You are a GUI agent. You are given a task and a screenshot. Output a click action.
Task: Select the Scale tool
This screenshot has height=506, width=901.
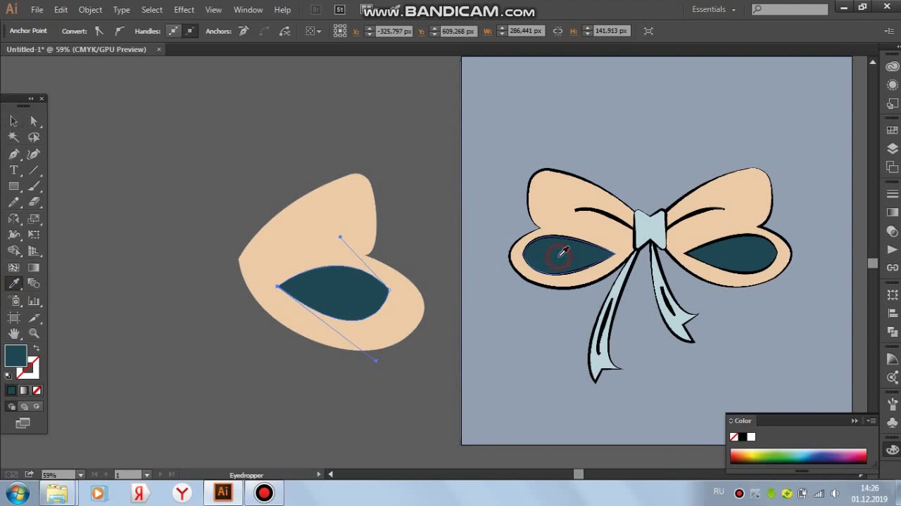pos(34,219)
